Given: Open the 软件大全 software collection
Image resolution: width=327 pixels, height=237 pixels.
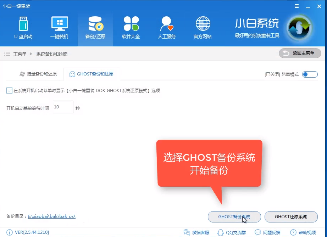Looking at the screenshot, I should (x=131, y=27).
